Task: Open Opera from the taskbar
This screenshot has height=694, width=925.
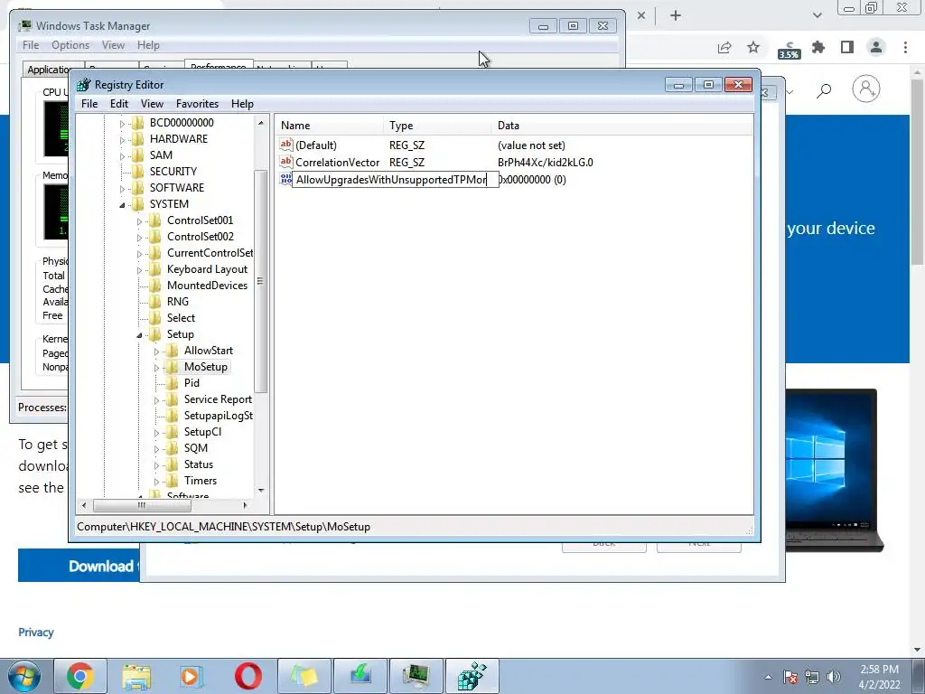Action: [x=248, y=676]
